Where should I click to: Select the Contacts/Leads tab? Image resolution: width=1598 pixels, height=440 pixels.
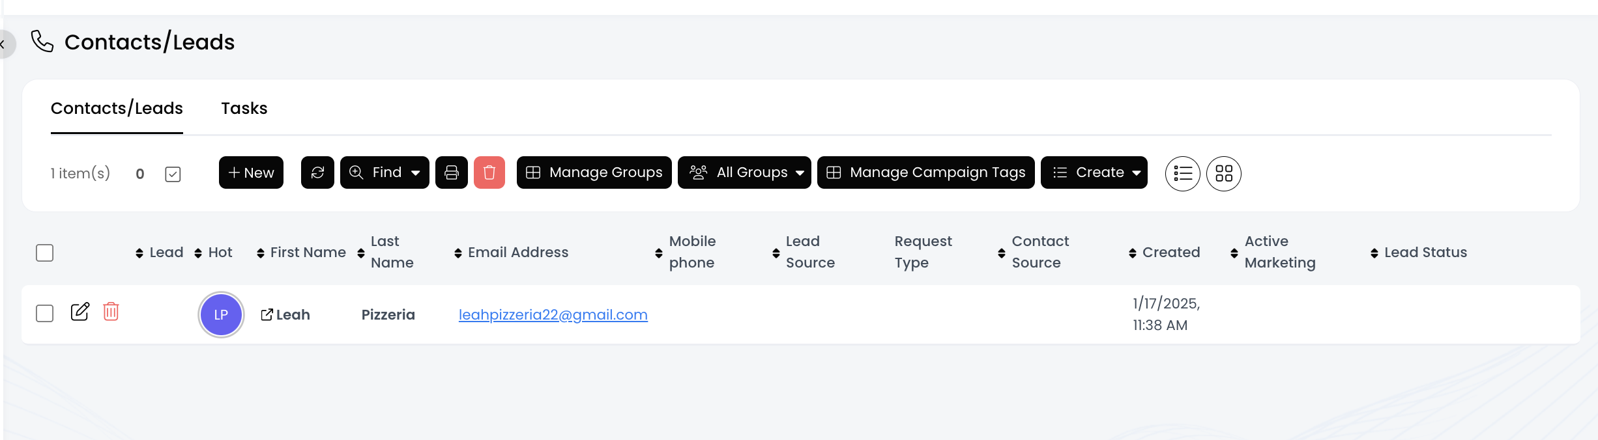[117, 108]
